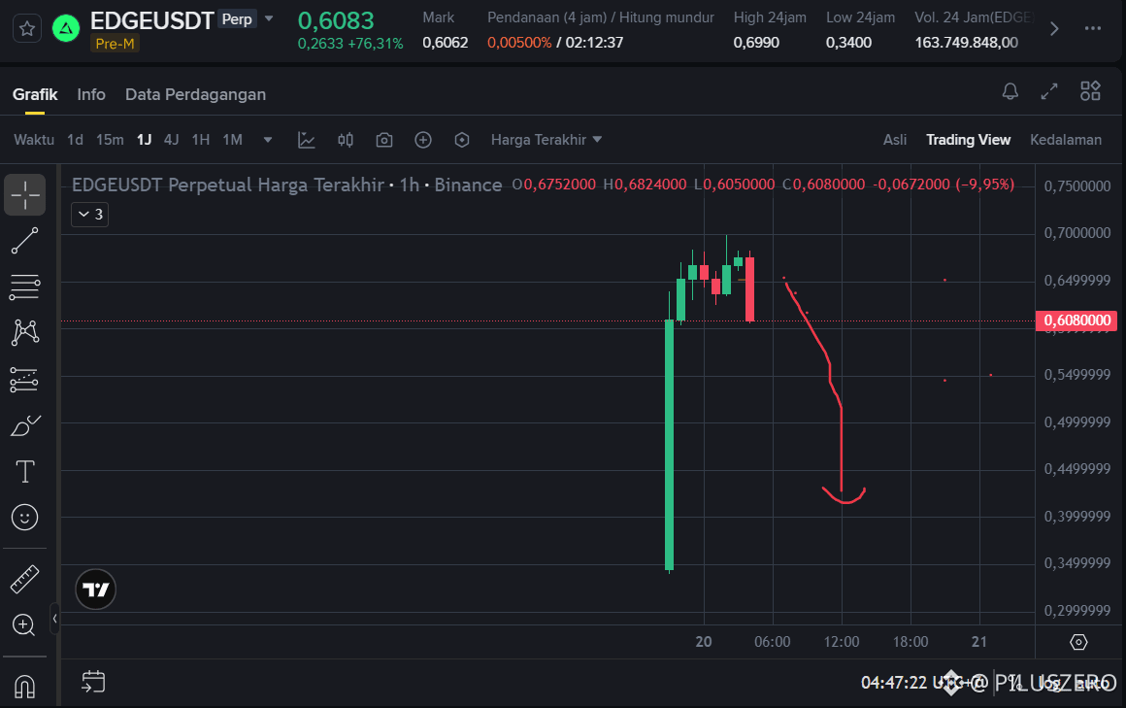Click the Mark price value 0,6062
Screen dimensions: 1126x708
tap(446, 43)
